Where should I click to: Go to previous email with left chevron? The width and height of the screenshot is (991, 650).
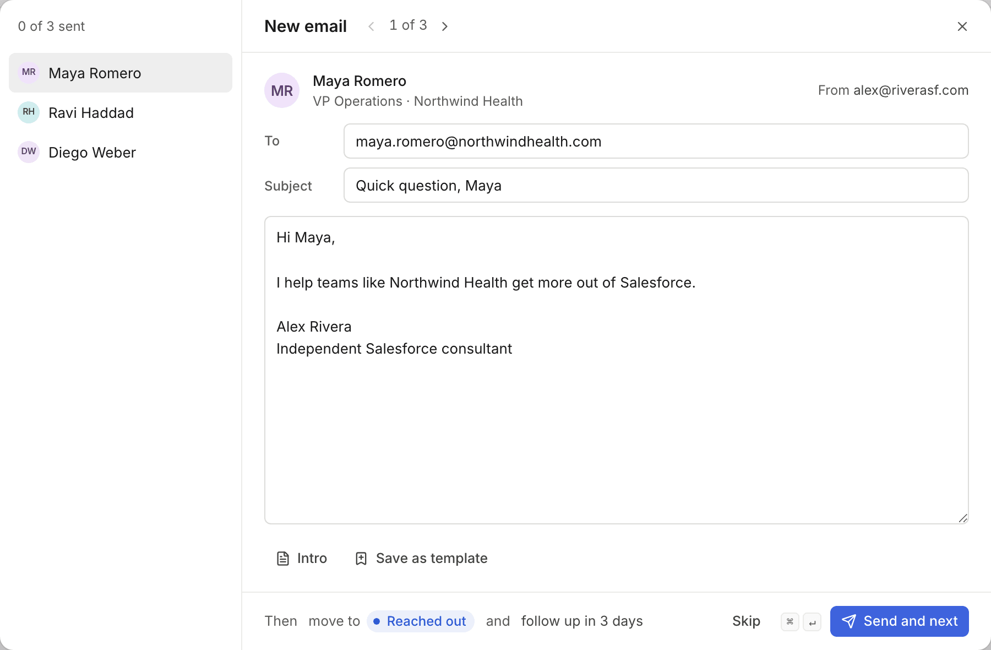[x=372, y=26]
